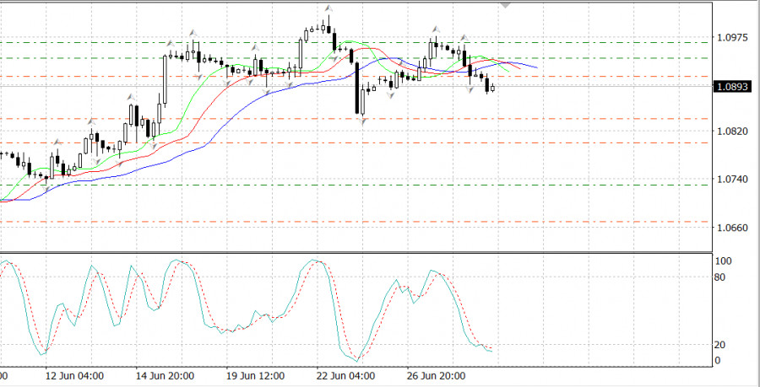Select the tall black candle on 22 Jun
The height and width of the screenshot is (387, 760).
tap(357, 89)
